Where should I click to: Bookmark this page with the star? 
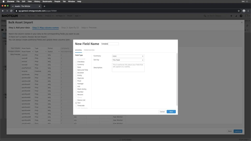pos(239,11)
